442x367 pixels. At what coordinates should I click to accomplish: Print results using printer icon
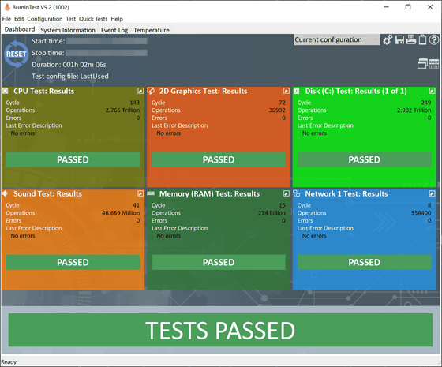pos(411,39)
